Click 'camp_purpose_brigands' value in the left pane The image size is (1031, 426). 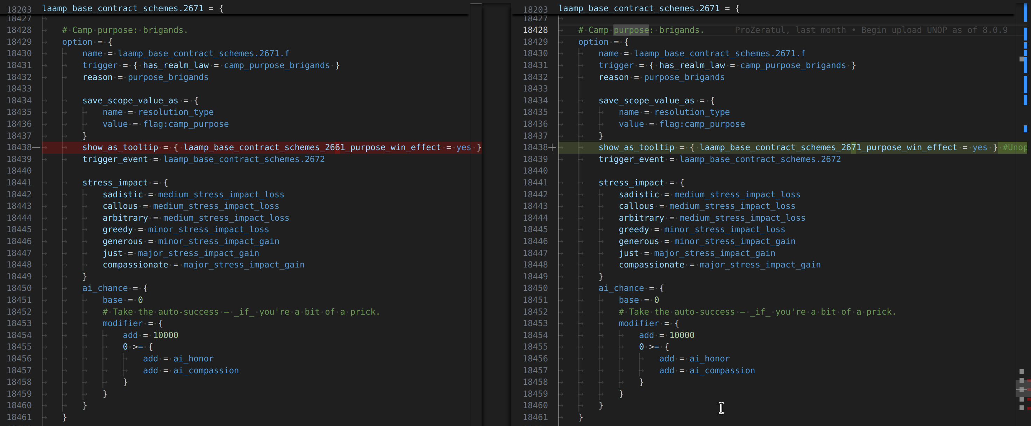click(277, 66)
